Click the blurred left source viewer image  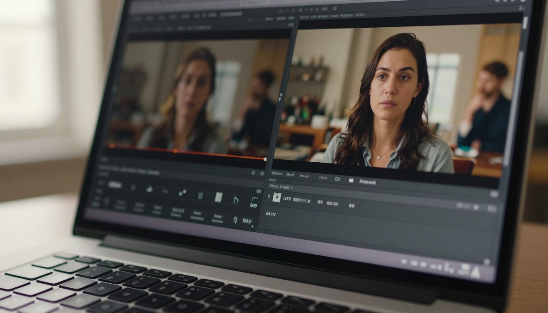[x=198, y=96]
